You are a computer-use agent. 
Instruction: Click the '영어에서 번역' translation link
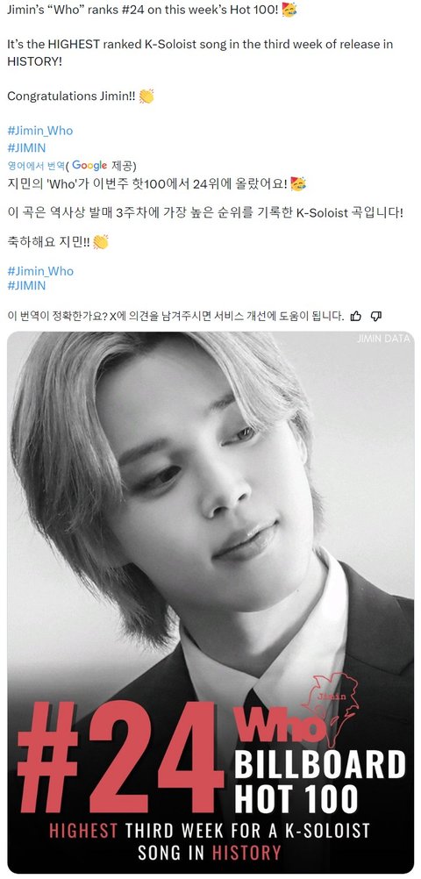[x=36, y=166]
